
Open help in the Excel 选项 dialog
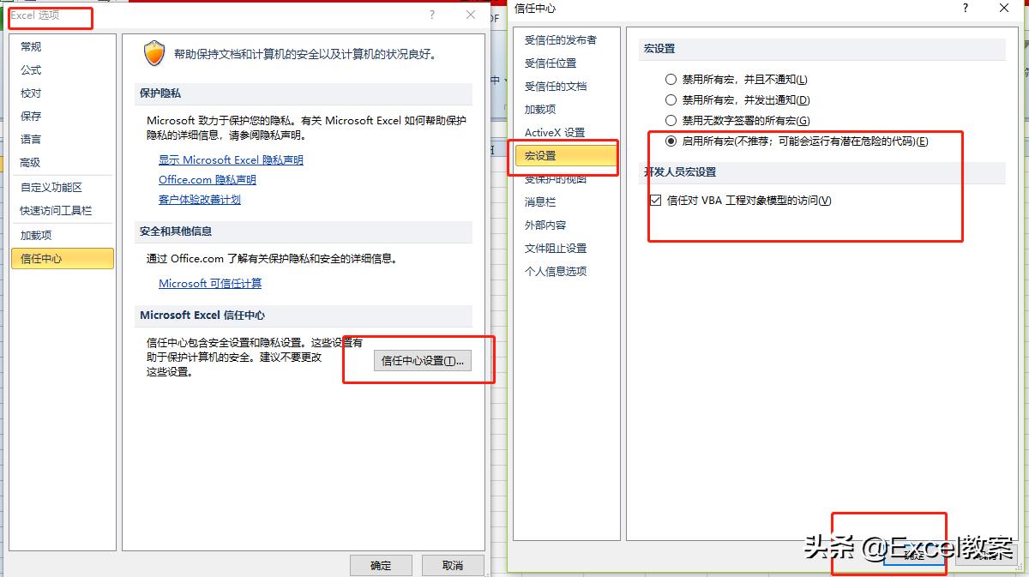tap(431, 15)
